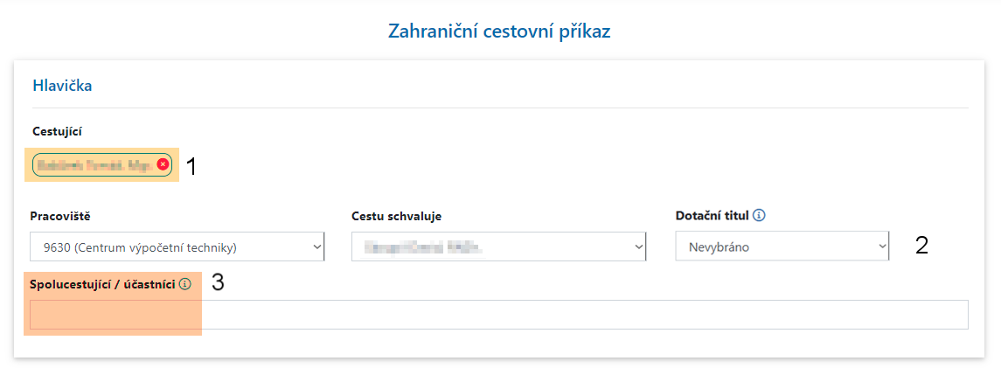Click the chevron arrow of the Dotační titul select

(x=881, y=247)
